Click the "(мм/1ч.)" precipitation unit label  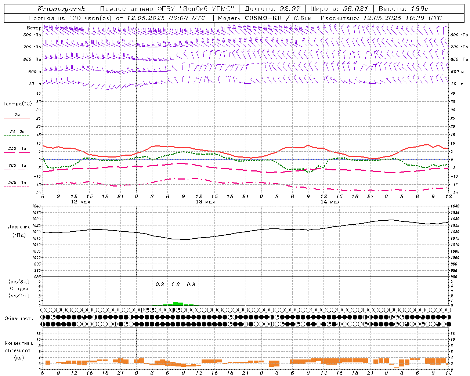coord(19,296)
